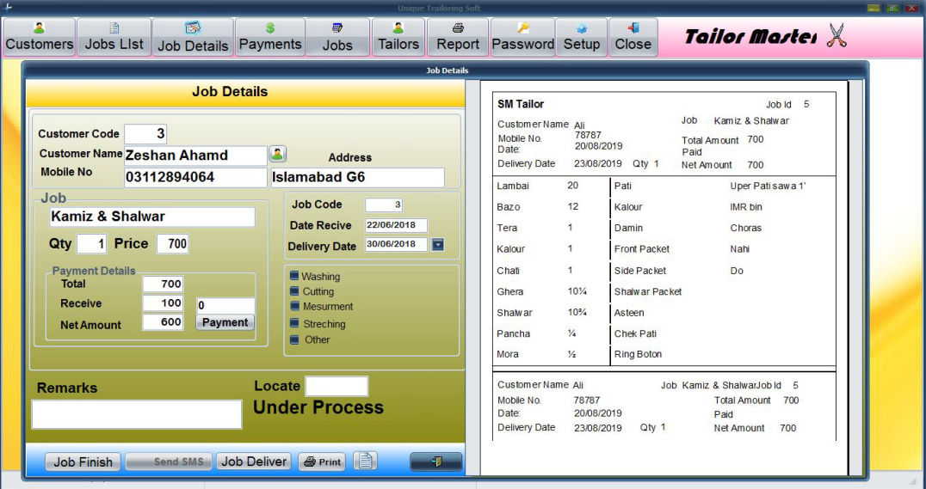This screenshot has width=926, height=489.
Task: Click the Date Recive field
Action: [x=396, y=225]
